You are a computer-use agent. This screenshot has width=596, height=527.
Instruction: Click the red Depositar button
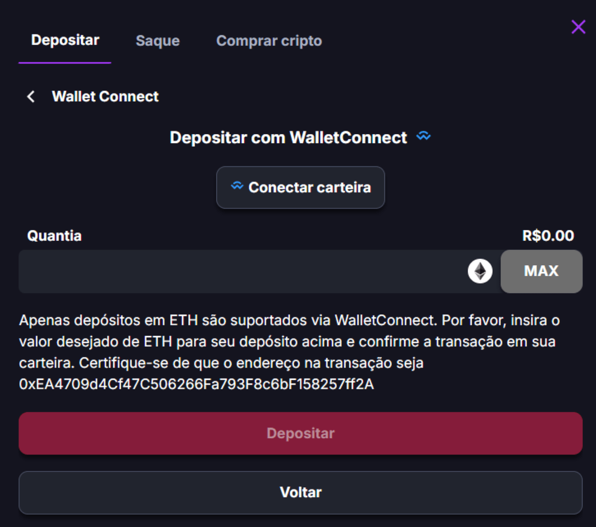click(x=300, y=433)
